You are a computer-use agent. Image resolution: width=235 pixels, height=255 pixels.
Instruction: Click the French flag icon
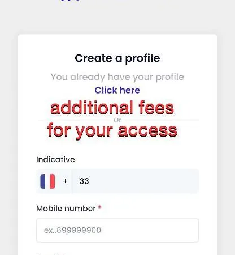[47, 181]
